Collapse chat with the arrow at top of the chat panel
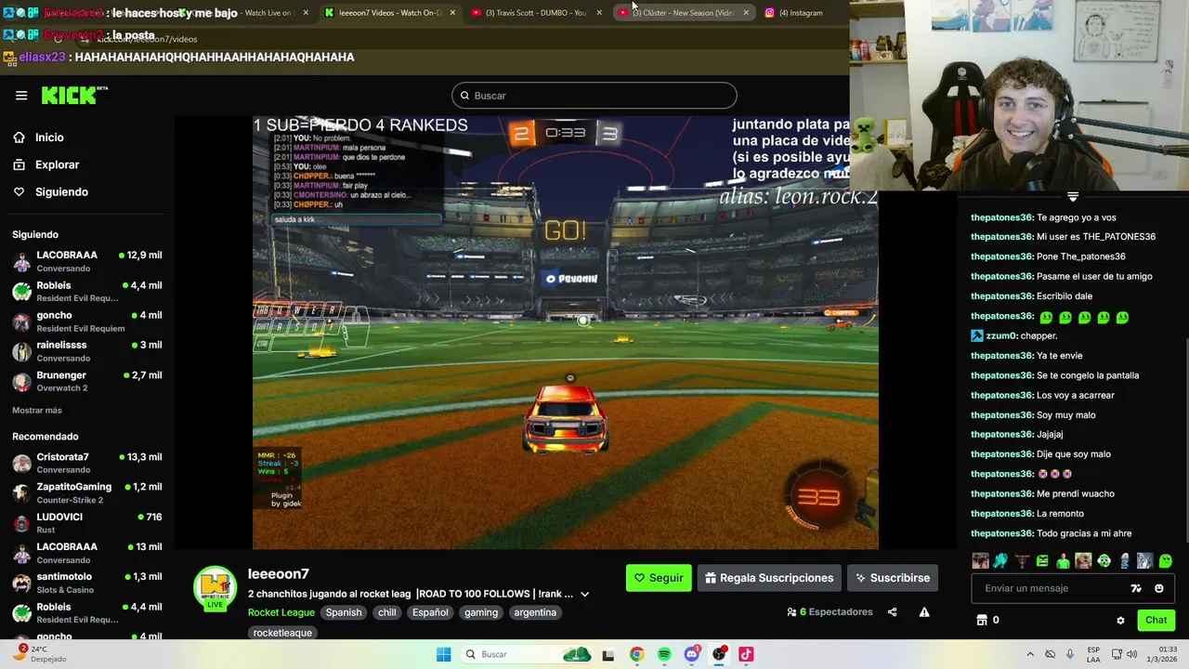1189x669 pixels. 1073,196
